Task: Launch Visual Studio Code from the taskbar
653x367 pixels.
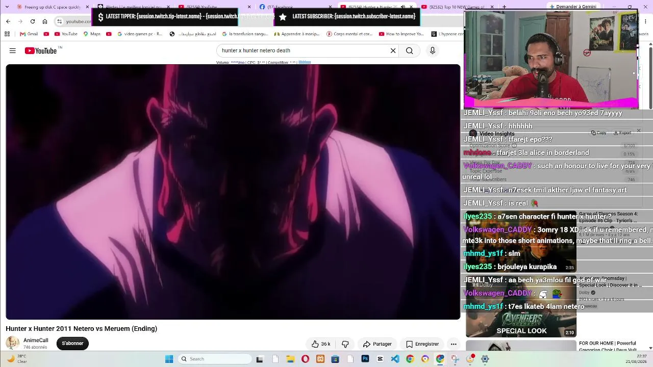Action: click(x=395, y=359)
